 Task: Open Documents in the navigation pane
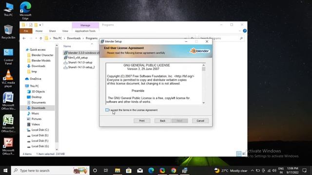click(x=36, y=103)
